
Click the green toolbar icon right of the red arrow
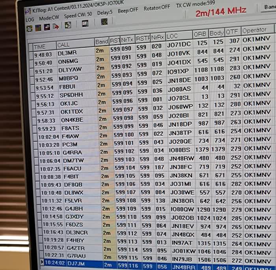tap(68, 25)
